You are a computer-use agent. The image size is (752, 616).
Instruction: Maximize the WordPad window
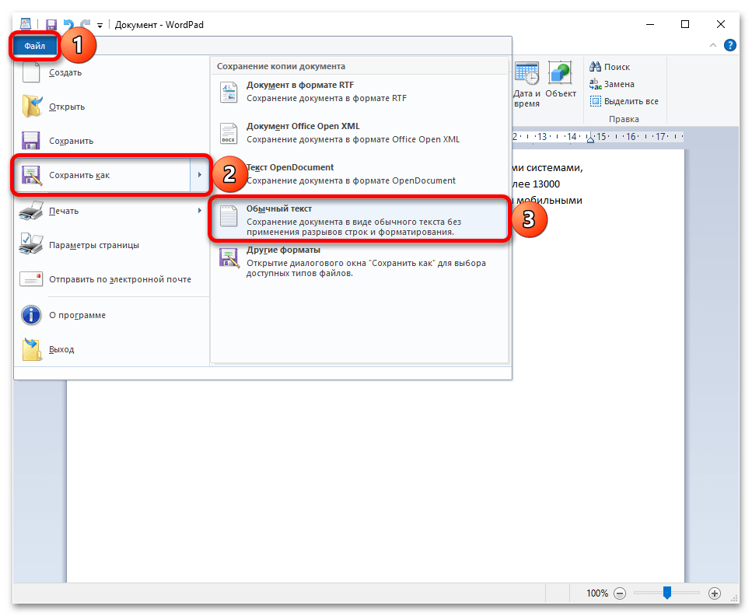[685, 24]
